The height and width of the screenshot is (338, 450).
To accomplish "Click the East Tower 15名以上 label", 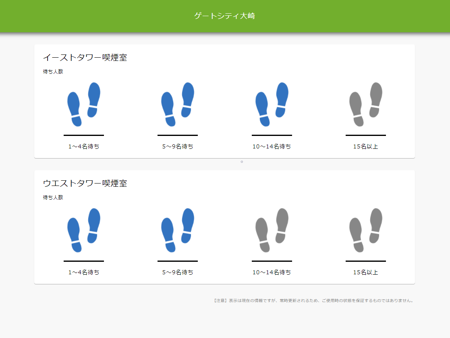I will point(366,146).
